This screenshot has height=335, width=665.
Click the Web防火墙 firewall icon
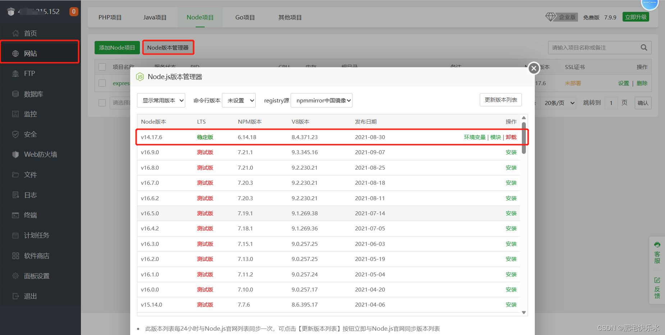pos(15,155)
